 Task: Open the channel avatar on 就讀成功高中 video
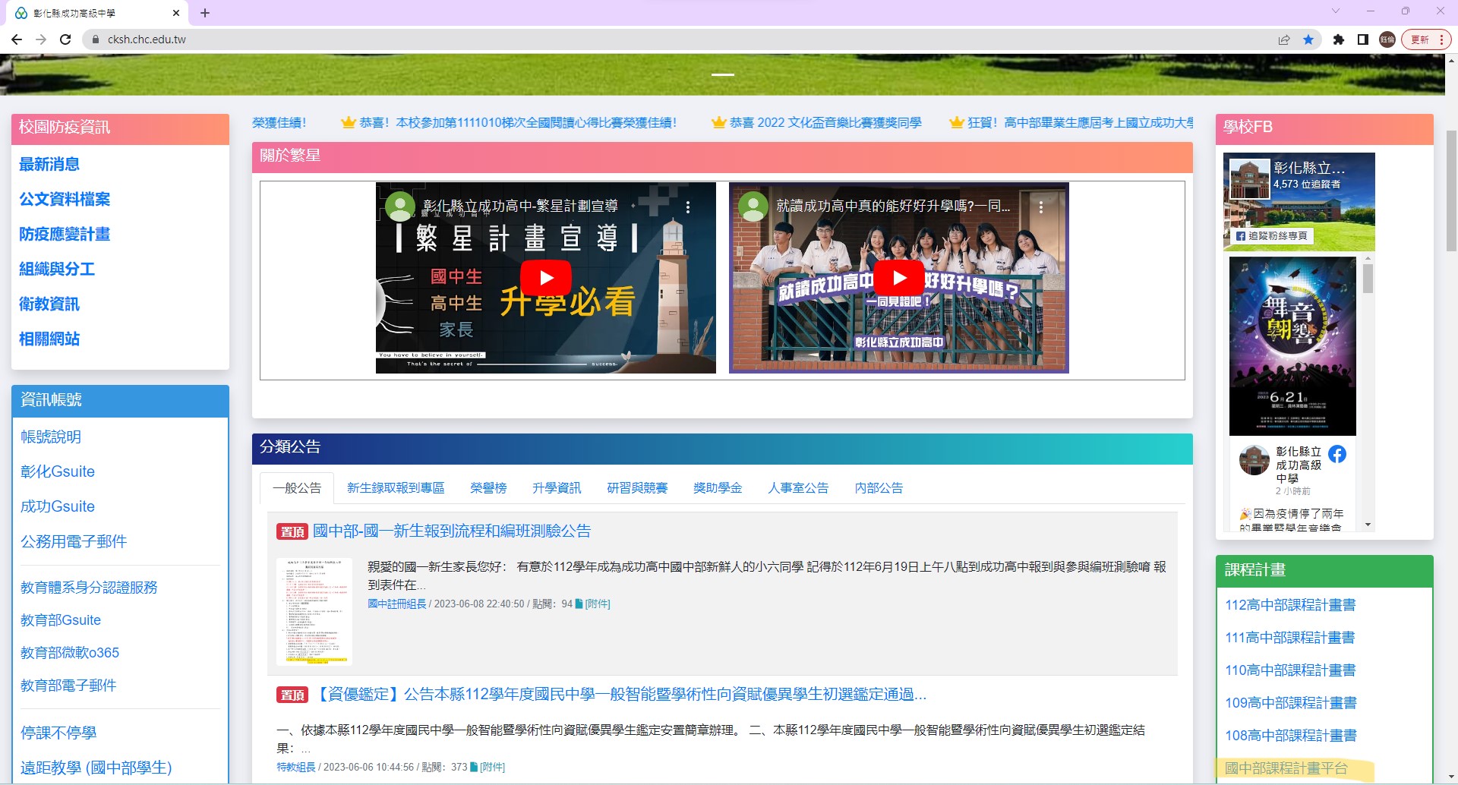(753, 206)
